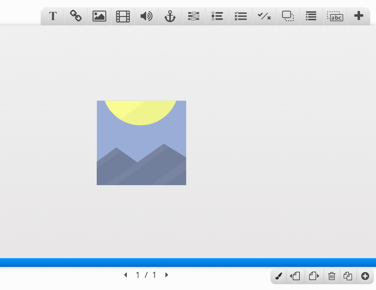
Task: Go to previous slide arrow
Action: 126,275
